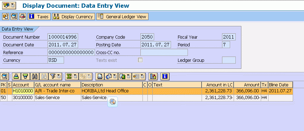Click the Company Code field 2050
This screenshot has height=131, width=304.
click(147, 37)
